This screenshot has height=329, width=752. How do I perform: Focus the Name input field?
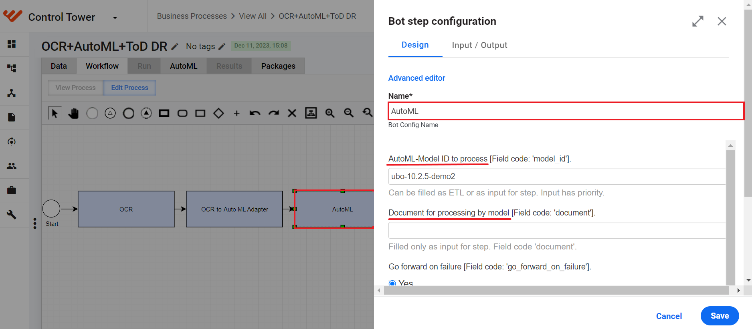(566, 111)
